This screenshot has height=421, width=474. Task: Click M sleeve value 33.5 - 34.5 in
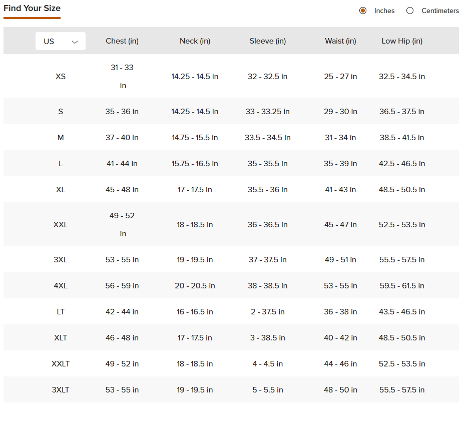[x=267, y=137]
